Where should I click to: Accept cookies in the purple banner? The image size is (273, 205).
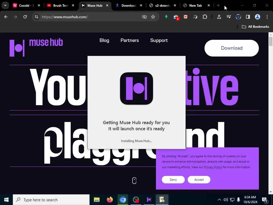199,180
